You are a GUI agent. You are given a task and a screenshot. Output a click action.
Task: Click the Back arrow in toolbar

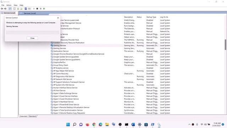pyautogui.click(x=2, y=9)
